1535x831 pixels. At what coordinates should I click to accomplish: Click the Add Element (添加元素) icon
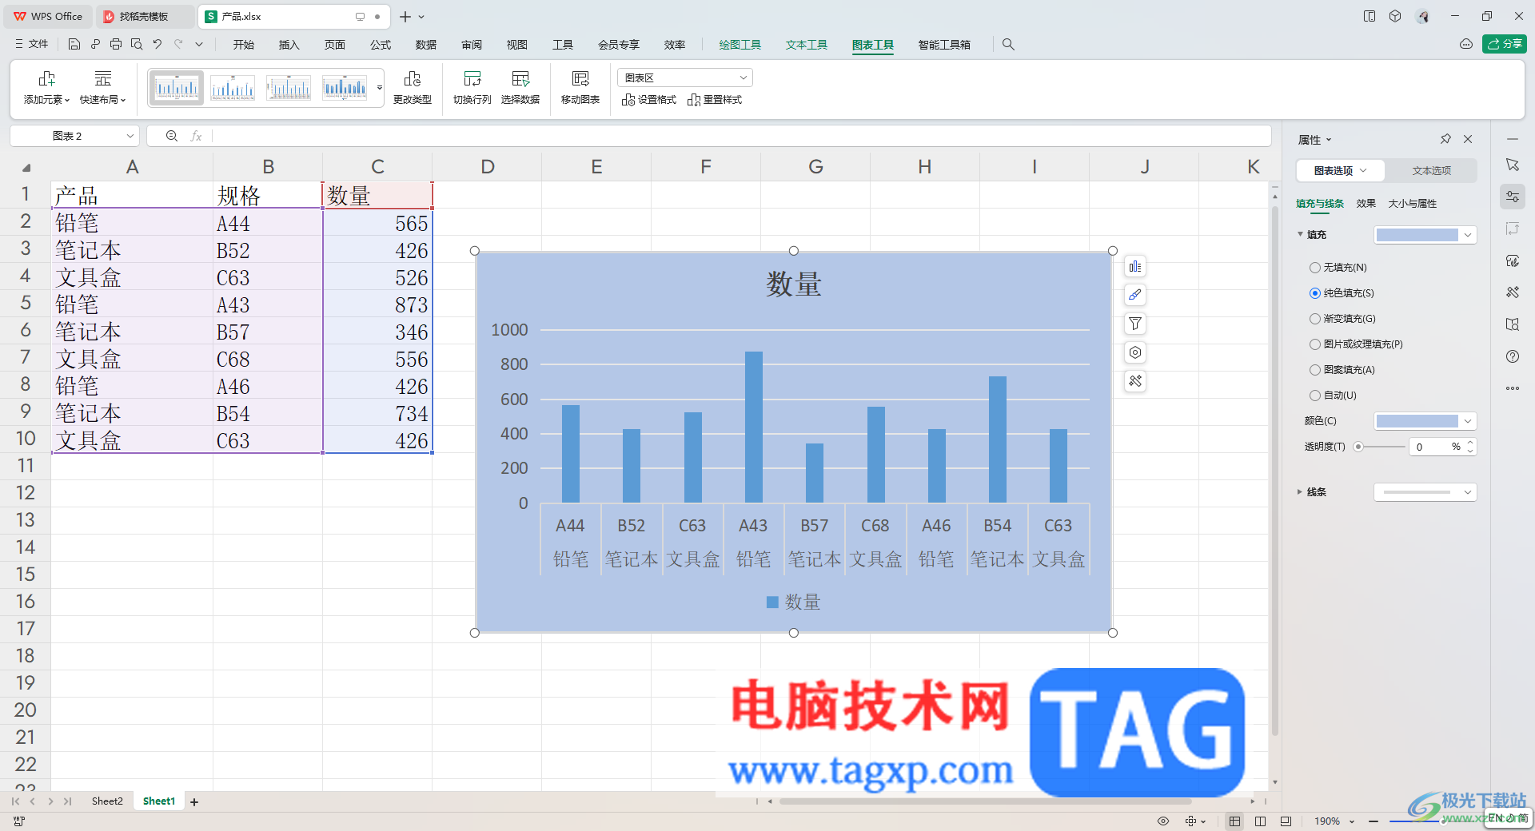point(46,79)
